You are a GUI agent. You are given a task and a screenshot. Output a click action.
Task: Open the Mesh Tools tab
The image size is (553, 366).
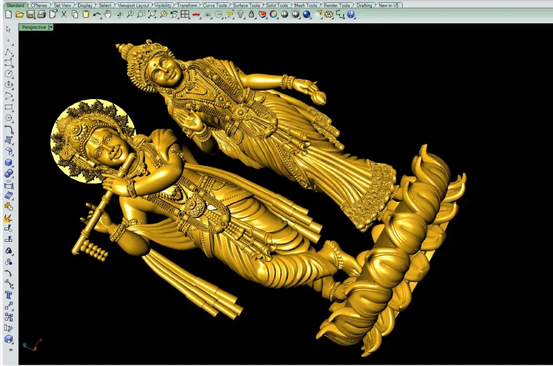click(x=305, y=6)
